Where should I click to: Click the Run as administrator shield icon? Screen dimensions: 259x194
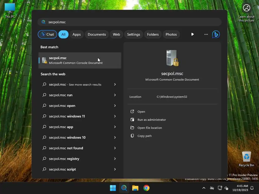click(132, 119)
